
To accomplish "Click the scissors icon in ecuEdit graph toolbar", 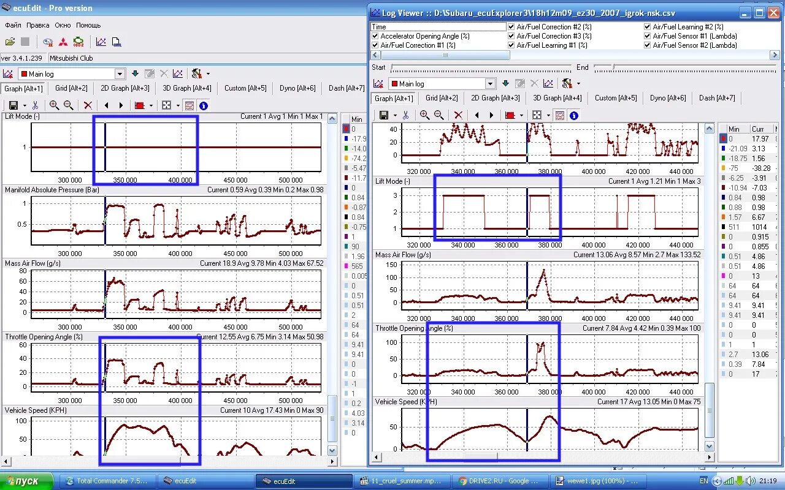I will tap(36, 105).
